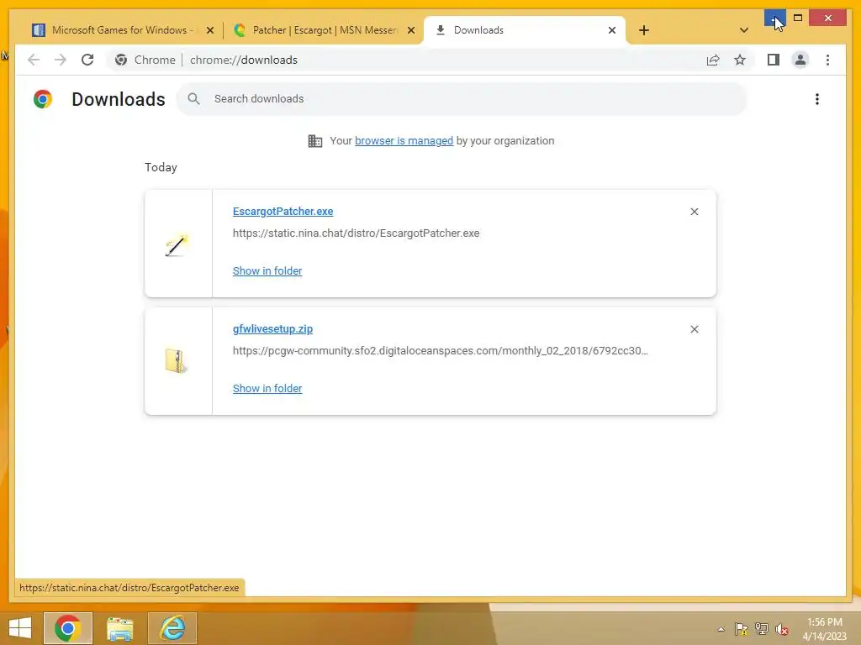
Task: Show hidden system tray icons
Action: tap(721, 629)
